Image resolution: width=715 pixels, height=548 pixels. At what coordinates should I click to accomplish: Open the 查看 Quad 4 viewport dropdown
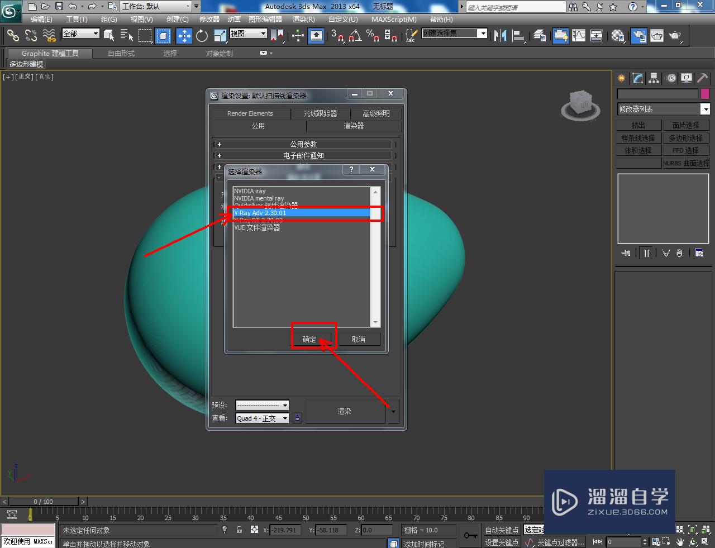click(x=262, y=418)
